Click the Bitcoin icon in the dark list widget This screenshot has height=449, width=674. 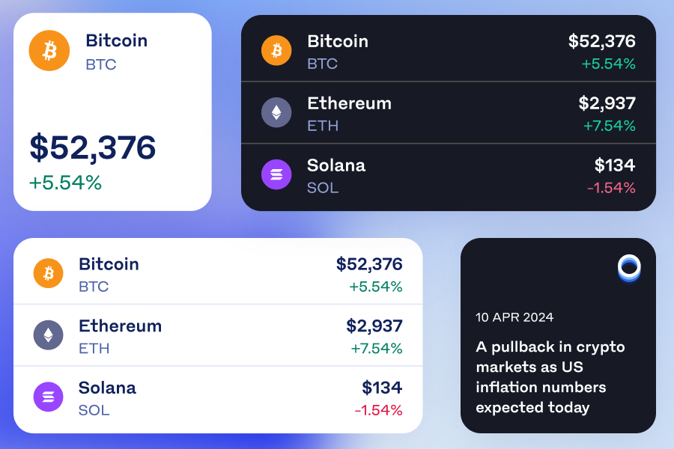click(x=276, y=50)
